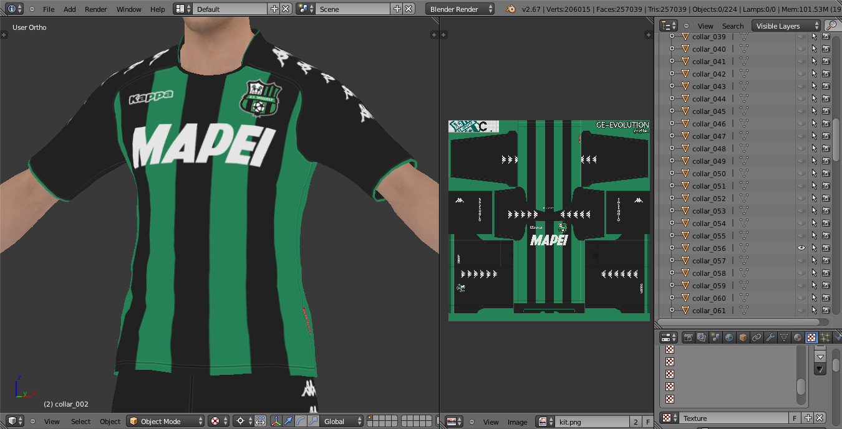The image size is (842, 429).
Task: Add a new screen layout with plus icon
Action: 274,9
